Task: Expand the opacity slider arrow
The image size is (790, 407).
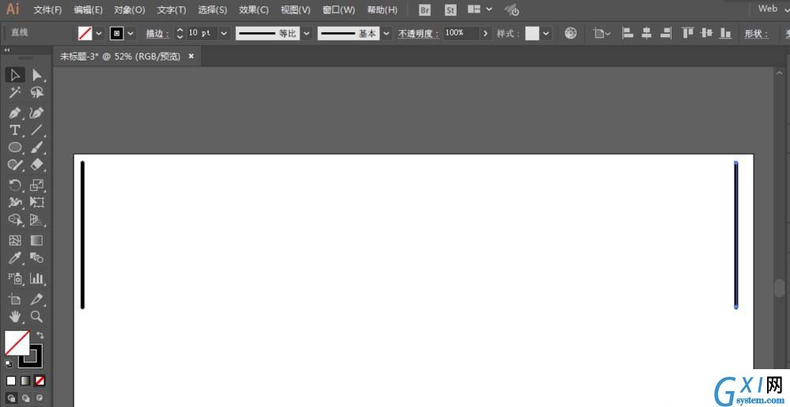Action: click(485, 34)
